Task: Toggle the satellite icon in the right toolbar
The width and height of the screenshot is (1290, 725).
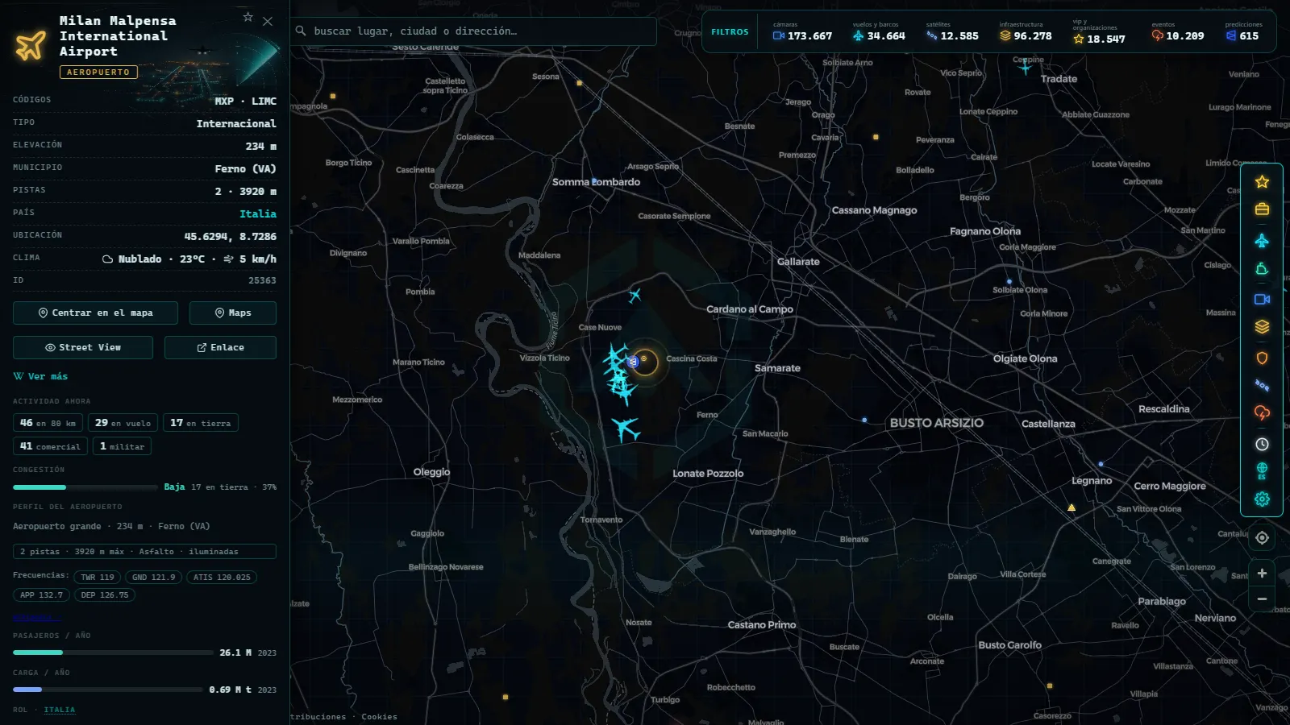Action: 1262,386
